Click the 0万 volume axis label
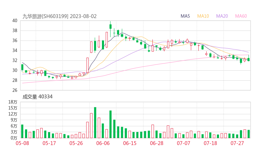The image size is (254, 151). [14, 138]
